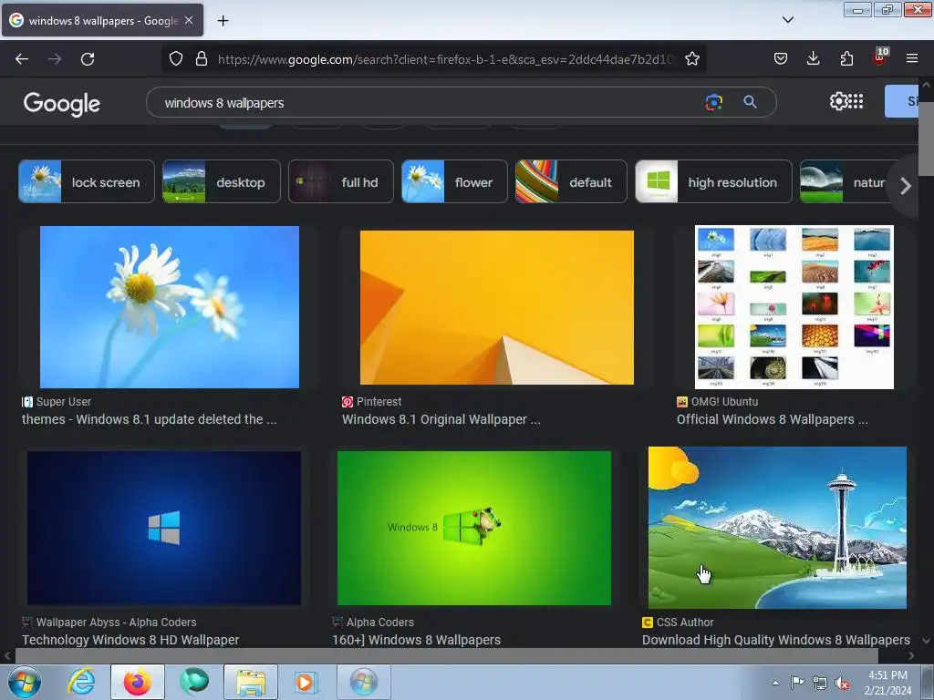Filter images by high resolution chip
The image size is (934, 700).
point(713,181)
